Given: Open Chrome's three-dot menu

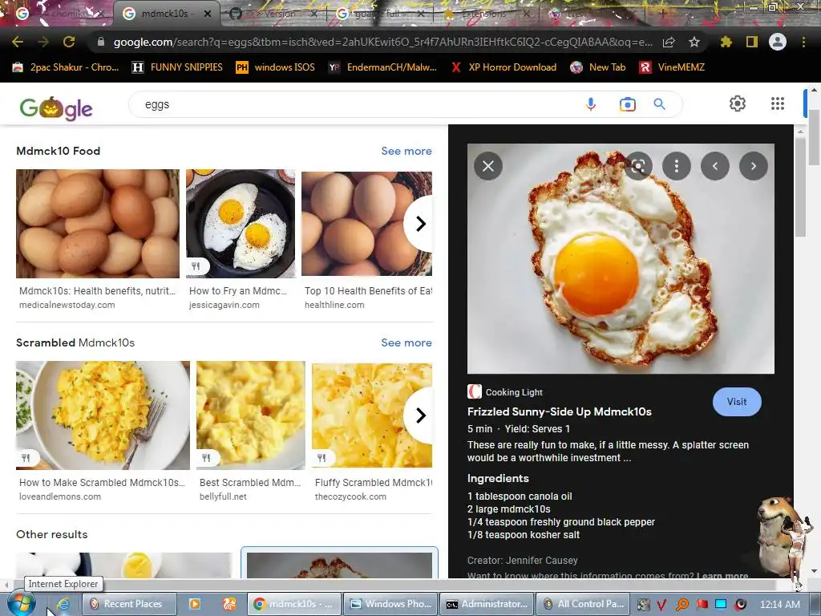Looking at the screenshot, I should (803, 42).
